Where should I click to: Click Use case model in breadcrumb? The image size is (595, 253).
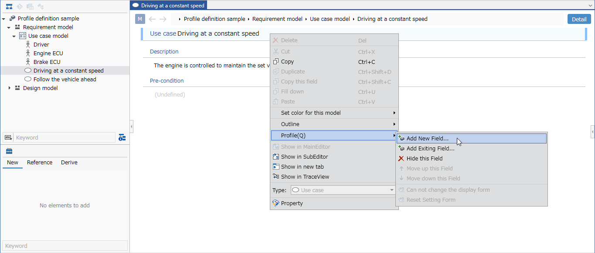[330, 19]
